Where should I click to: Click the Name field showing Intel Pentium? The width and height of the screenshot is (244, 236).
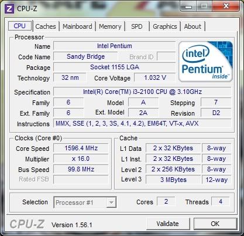point(115,46)
